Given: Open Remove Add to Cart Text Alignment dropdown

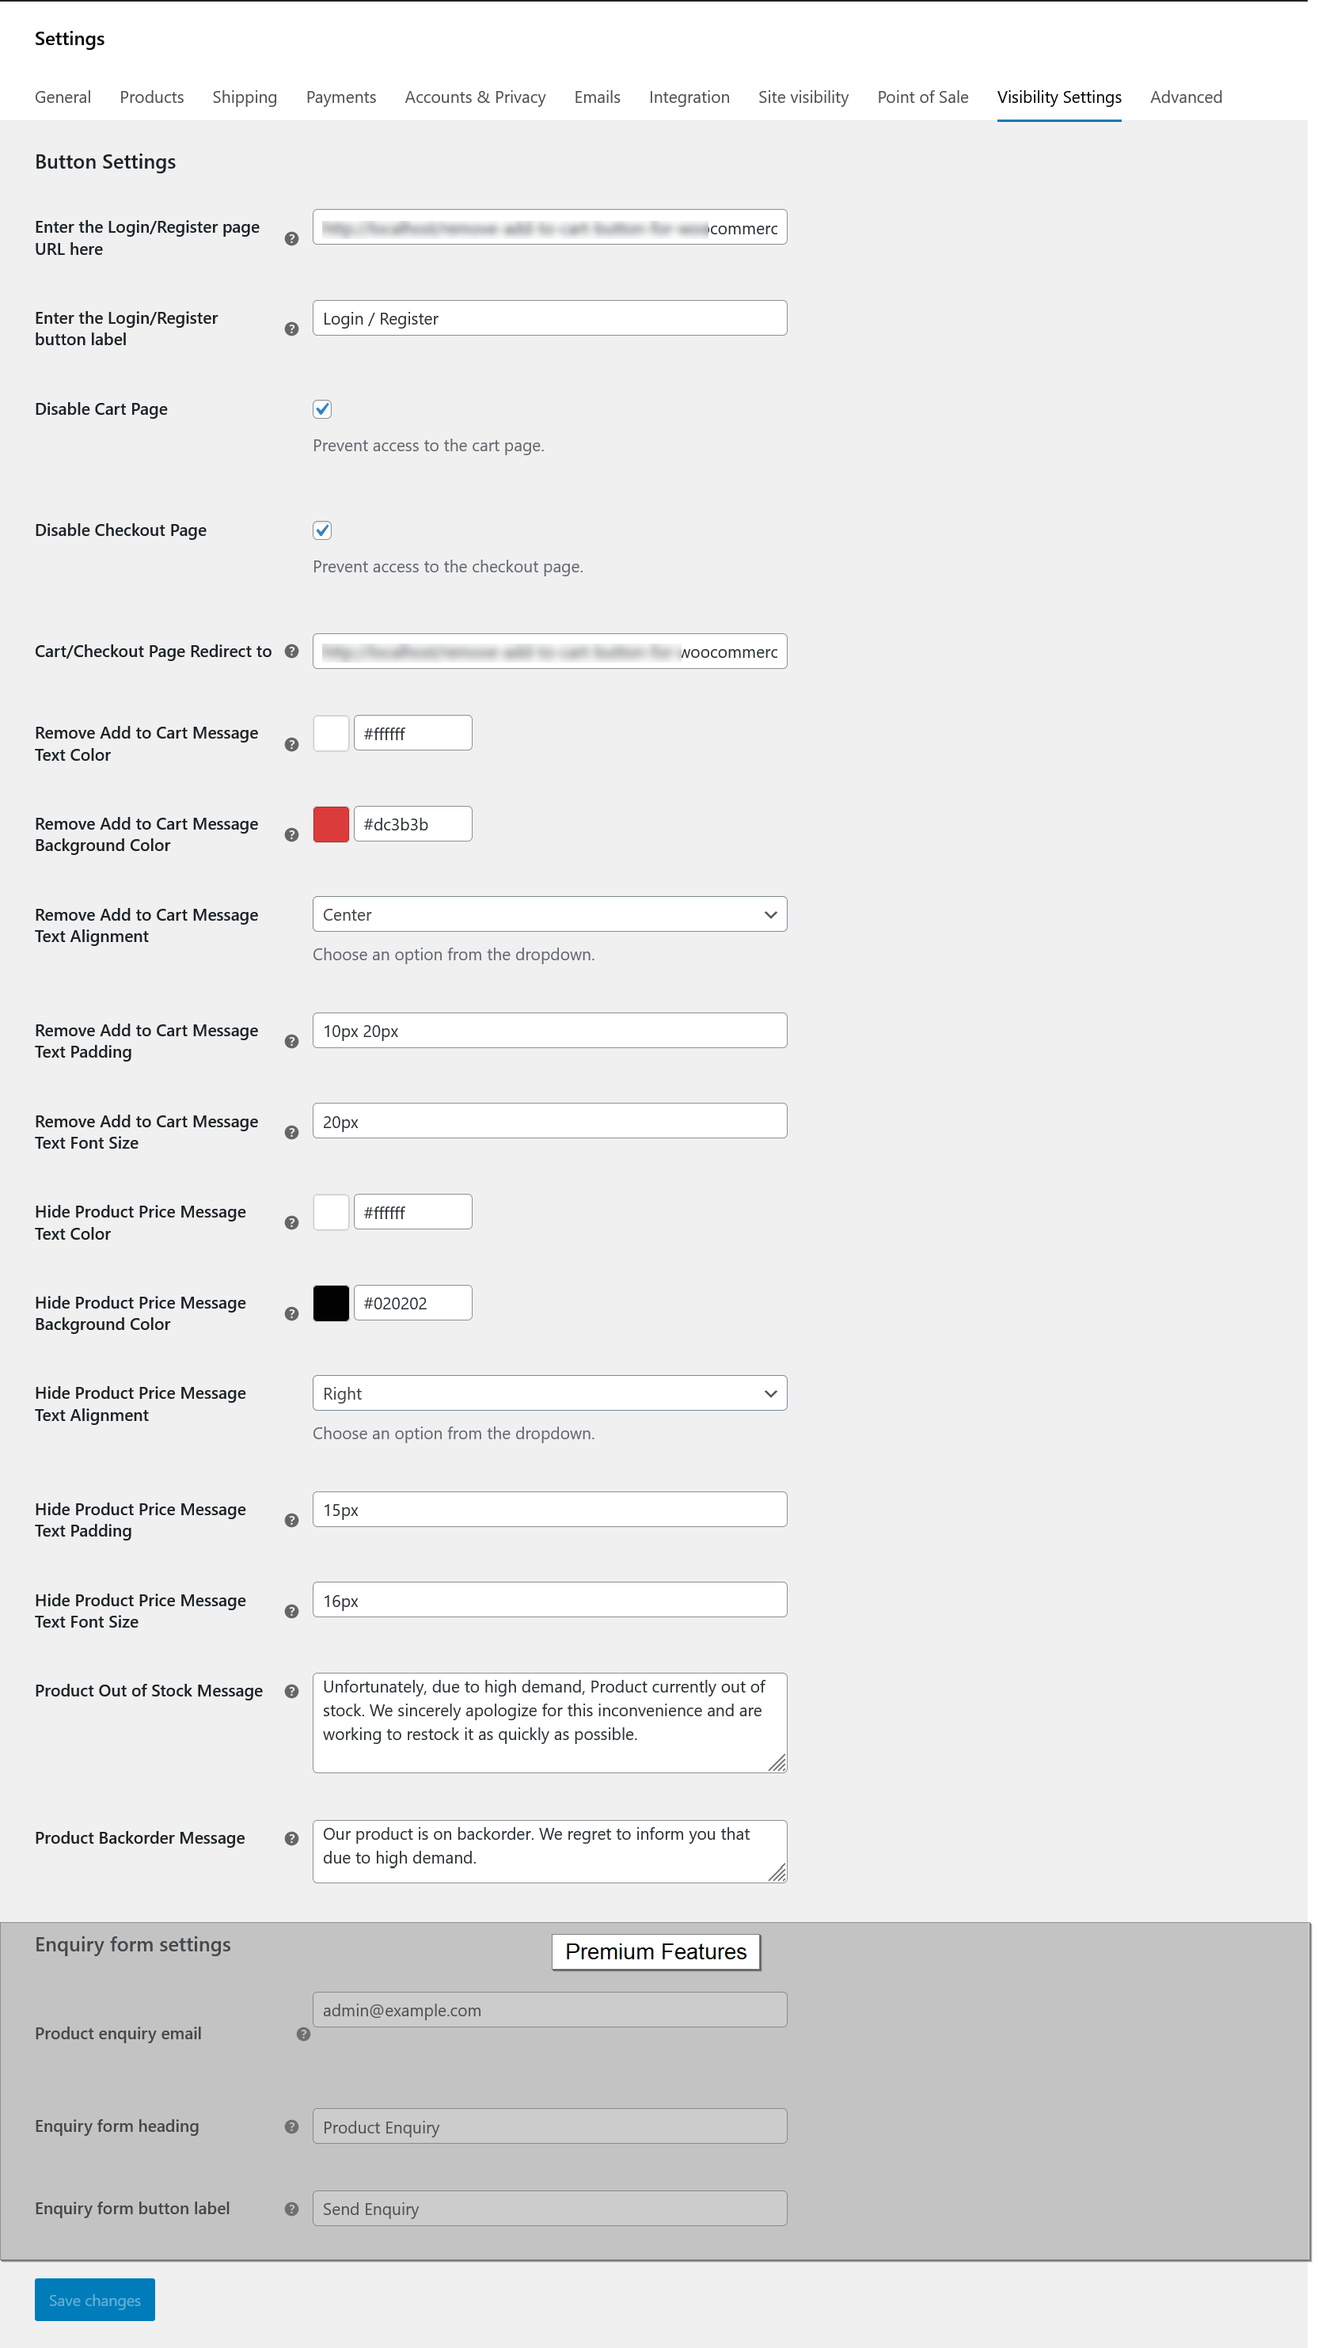Looking at the screenshot, I should pyautogui.click(x=549, y=914).
